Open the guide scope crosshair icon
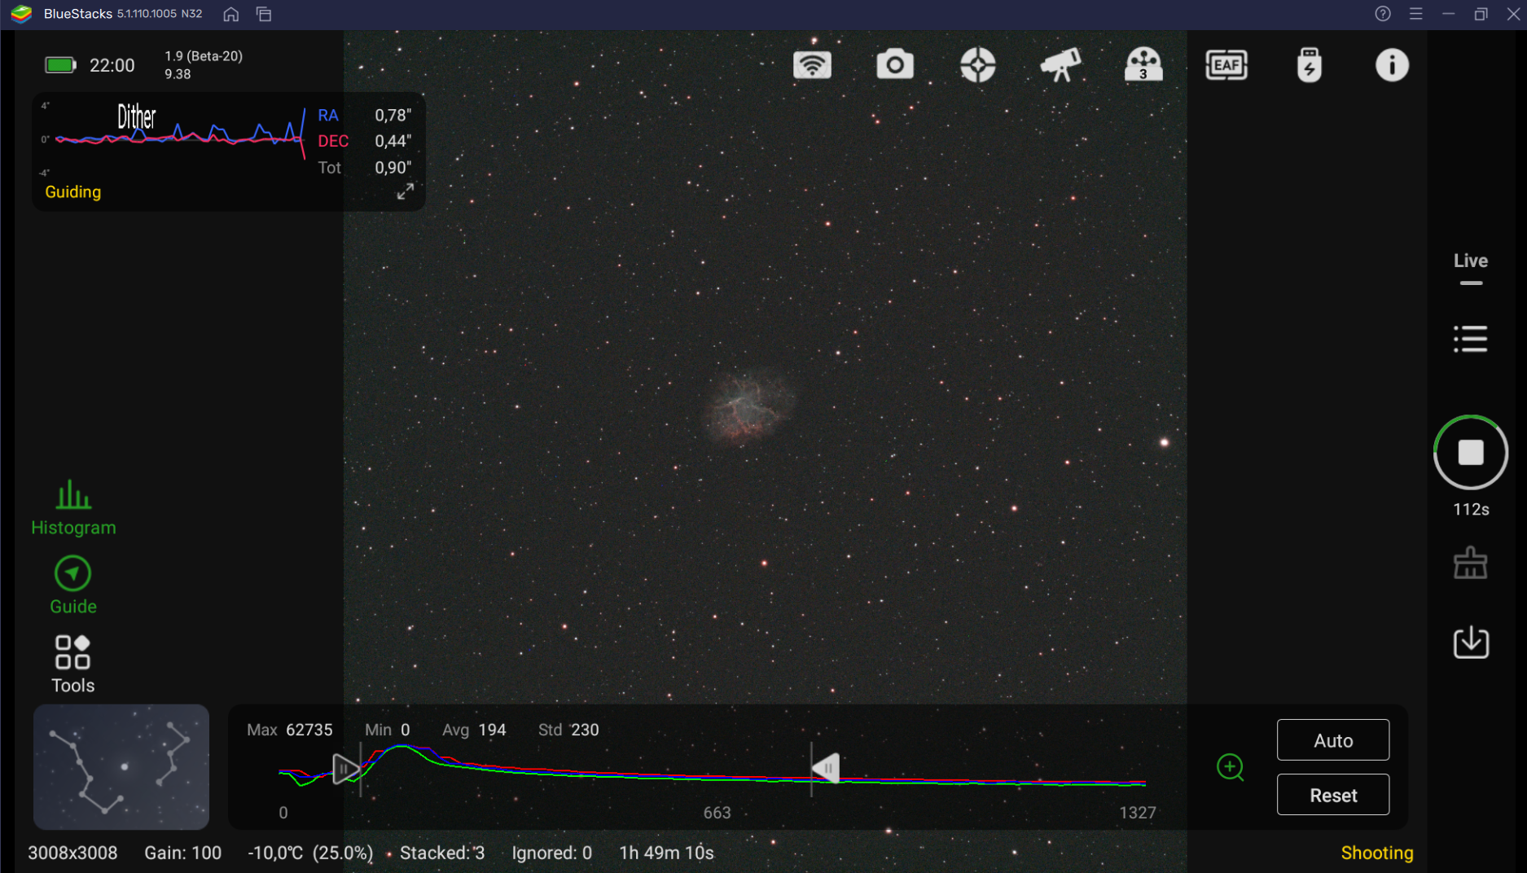The width and height of the screenshot is (1527, 873). pyautogui.click(x=978, y=65)
